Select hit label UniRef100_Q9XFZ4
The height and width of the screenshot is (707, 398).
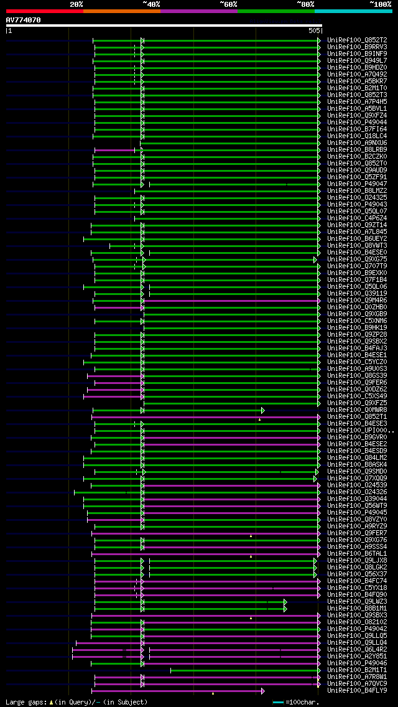(x=357, y=115)
